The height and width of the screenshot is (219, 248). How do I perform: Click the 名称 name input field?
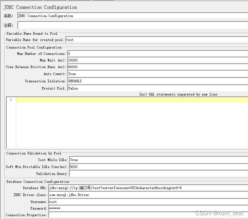tap(133, 16)
